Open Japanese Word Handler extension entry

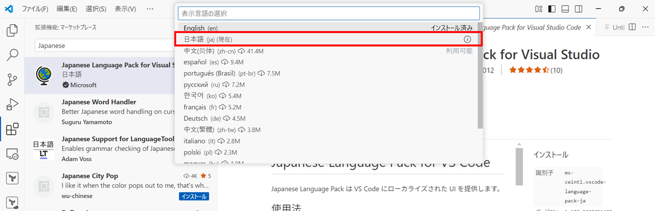pos(100,112)
